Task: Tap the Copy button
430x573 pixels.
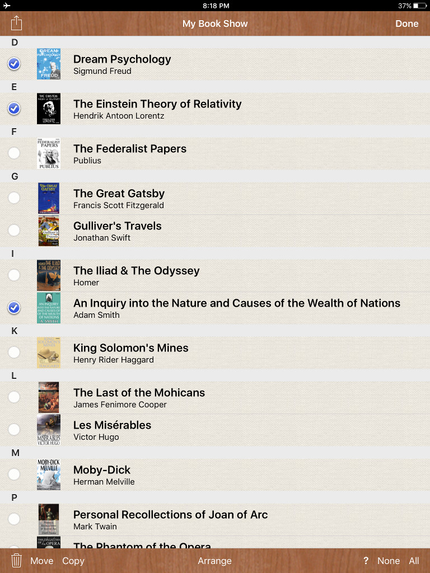Action: pos(73,561)
